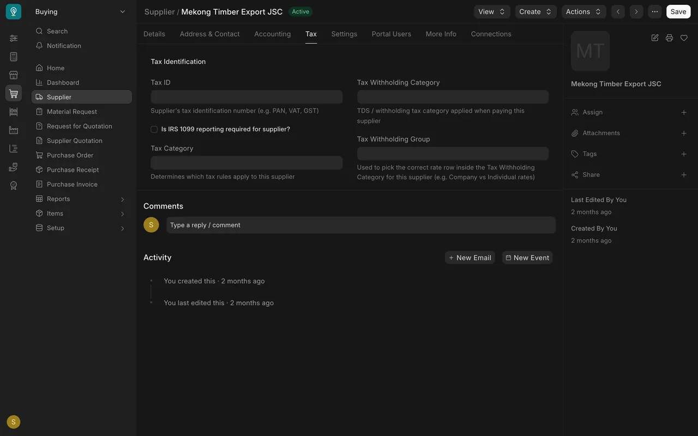Screen dimensions: 698x436
Task: Tick the IRS 1099 reporting checkbox
Action: click(x=154, y=129)
